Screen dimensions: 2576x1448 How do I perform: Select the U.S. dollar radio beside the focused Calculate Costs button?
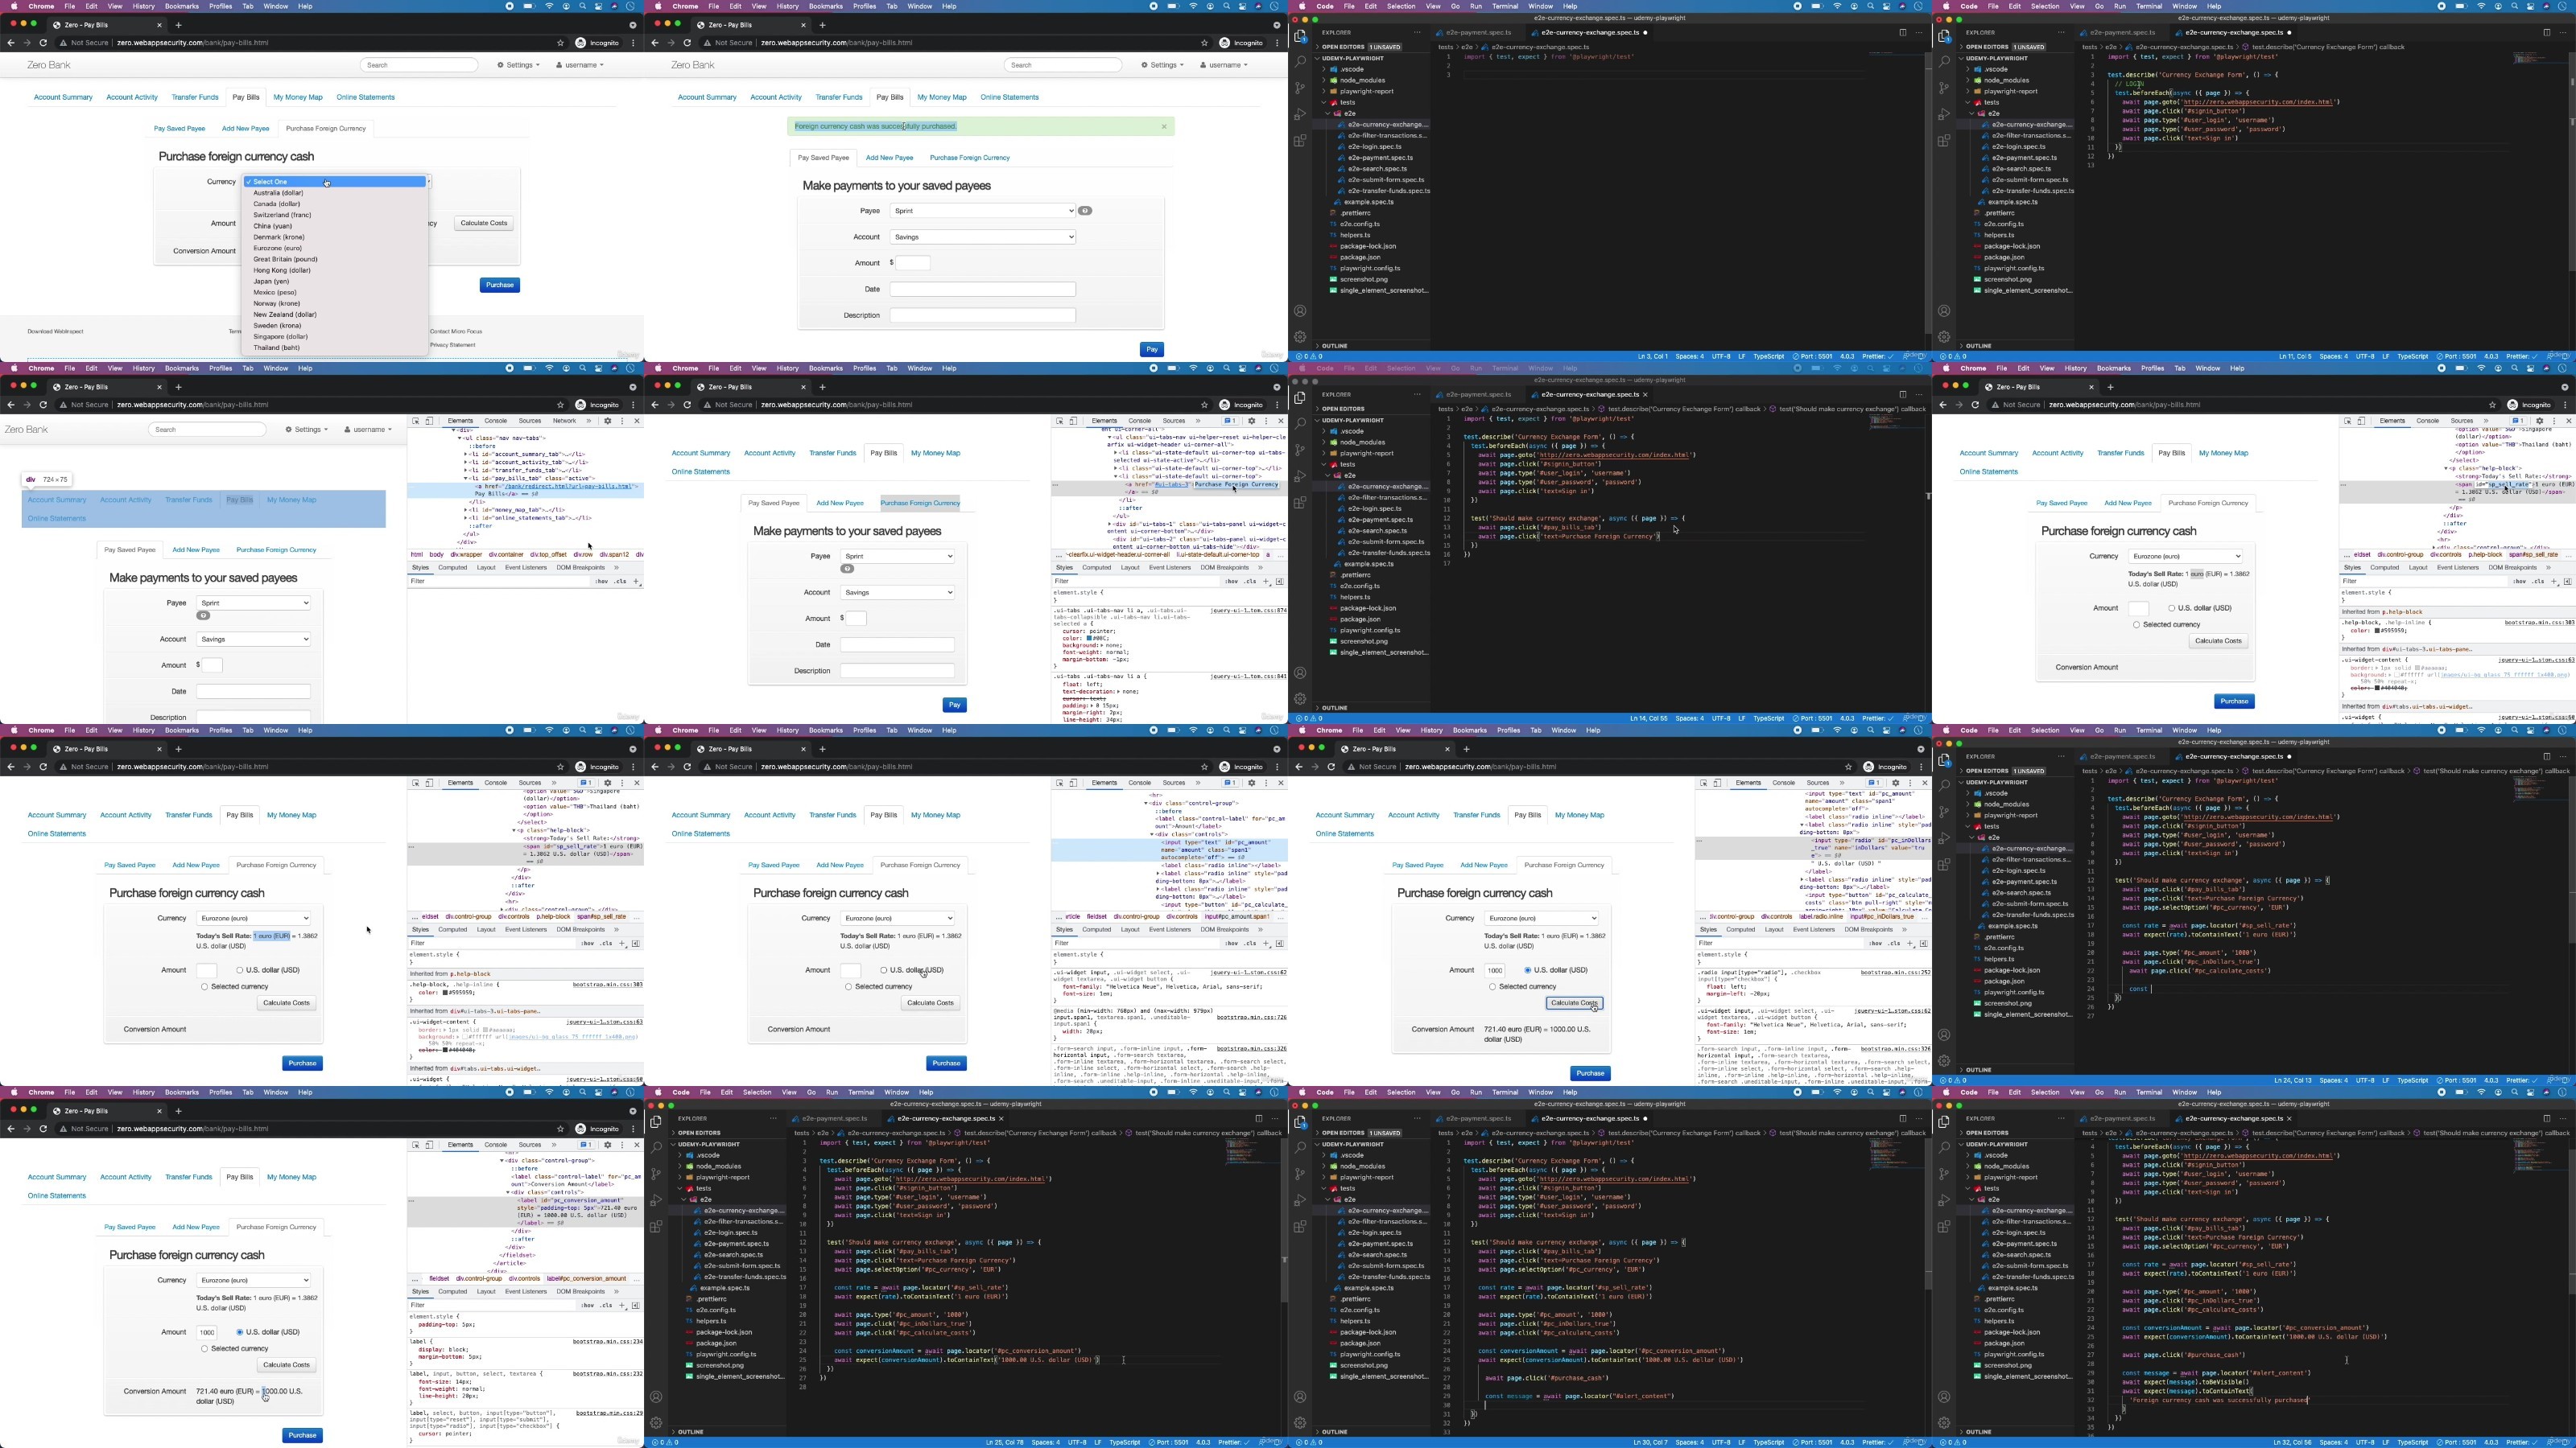1527,970
